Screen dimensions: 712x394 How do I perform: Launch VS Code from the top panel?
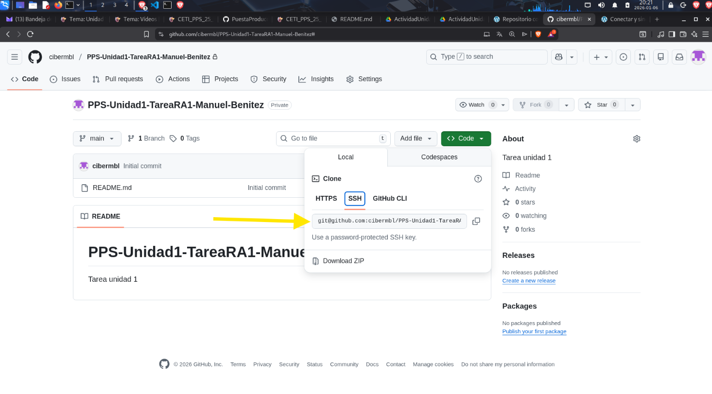[x=155, y=5]
